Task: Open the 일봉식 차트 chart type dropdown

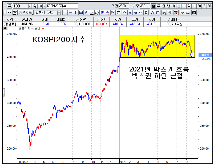Action: tap(59, 13)
